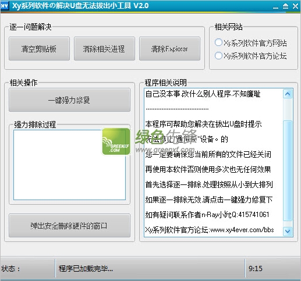Click inside the 强力排除过程 output box

pos(69,165)
